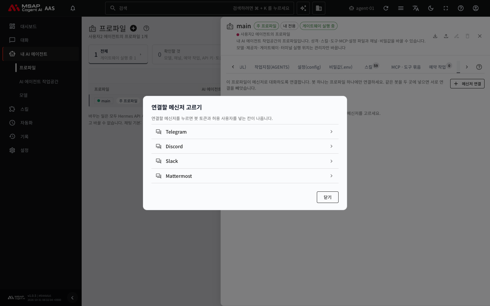Open 자동화 in the sidebar
Viewport: 490px width, 306px height.
pyautogui.click(x=41, y=123)
